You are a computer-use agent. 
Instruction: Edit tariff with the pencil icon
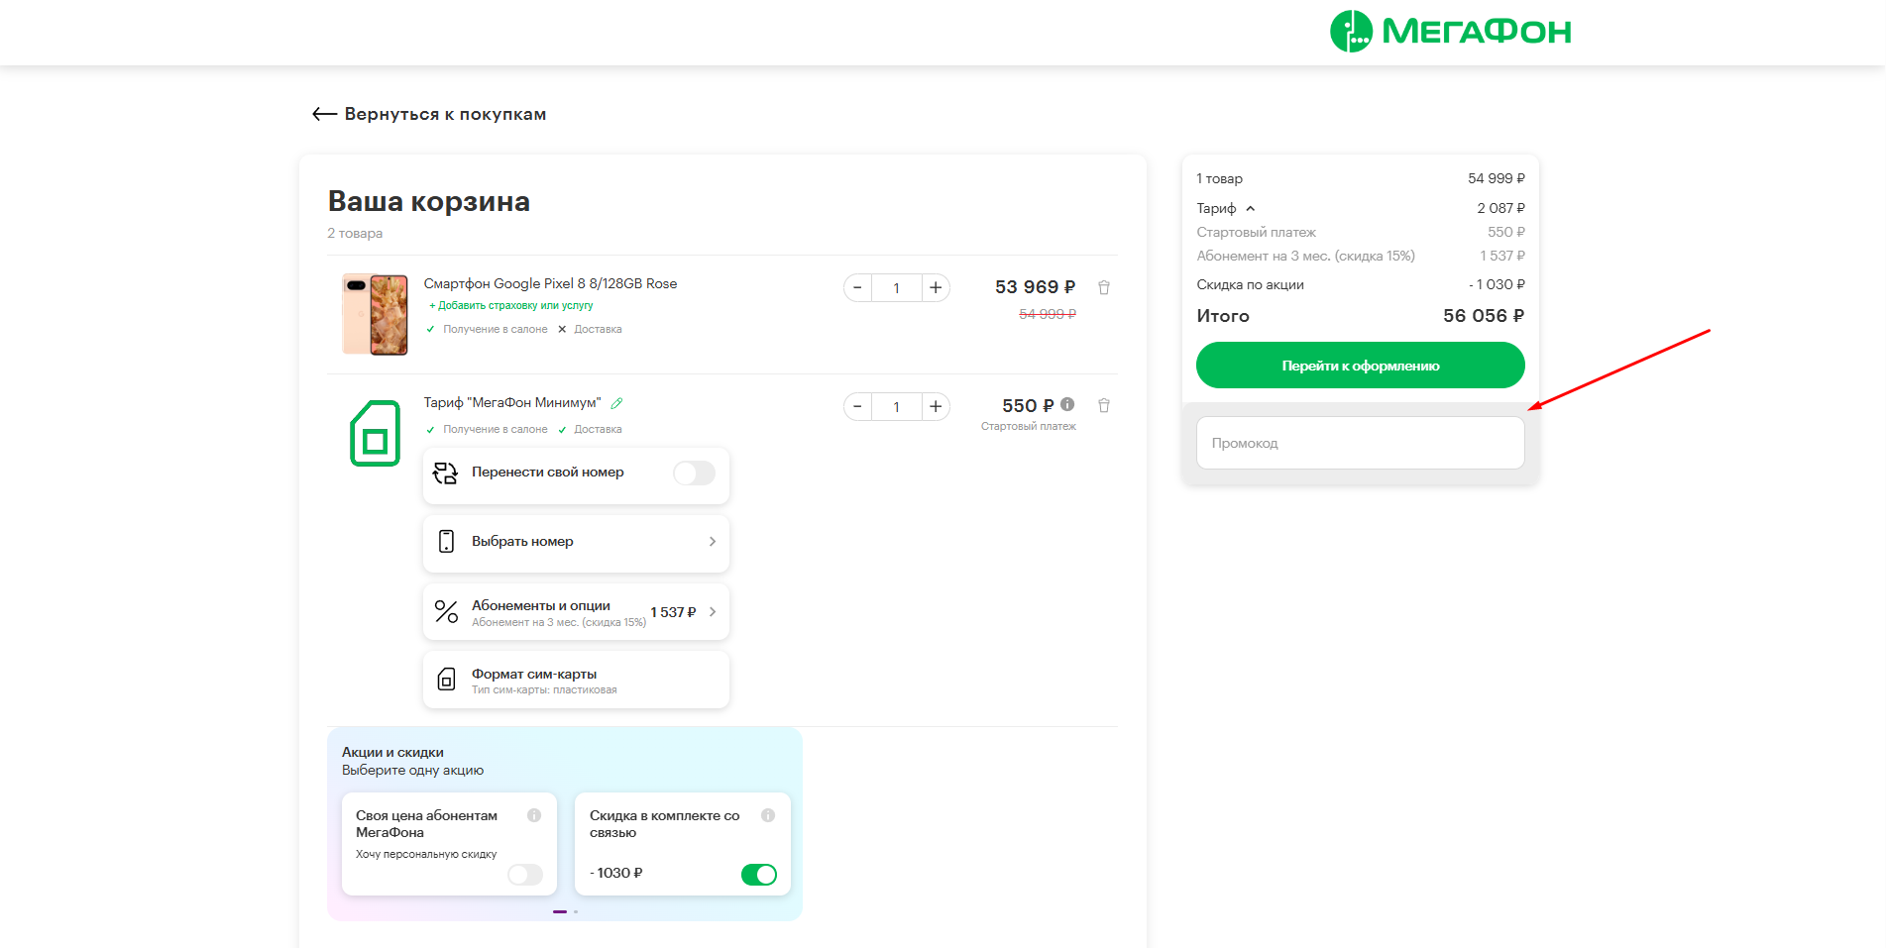pos(616,403)
